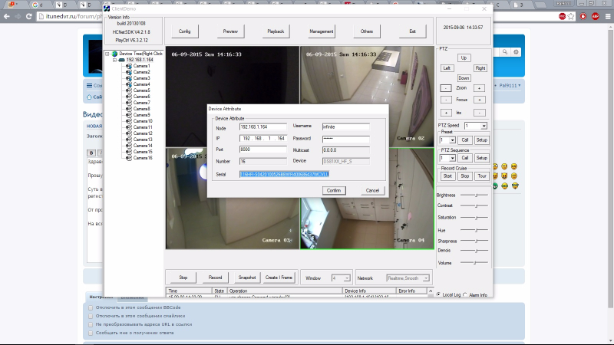Click the Stop preview button
The image size is (614, 345).
point(183,278)
